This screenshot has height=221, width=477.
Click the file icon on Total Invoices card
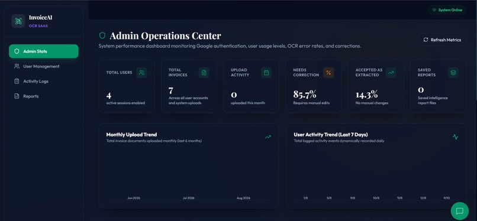point(204,73)
